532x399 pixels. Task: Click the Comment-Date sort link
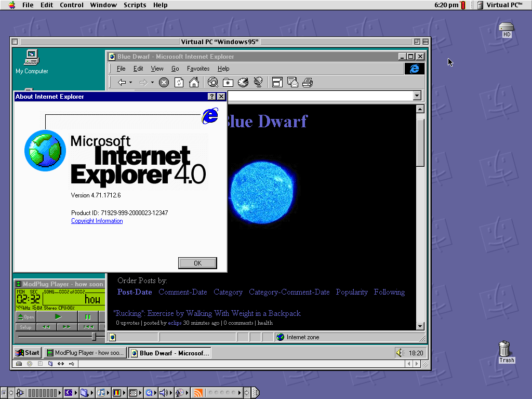(x=182, y=292)
